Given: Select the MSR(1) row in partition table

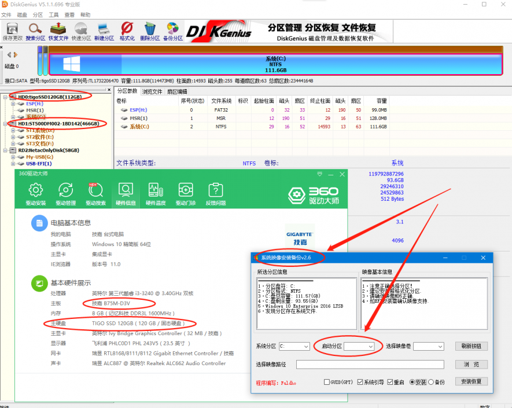Looking at the screenshot, I should tap(252, 118).
